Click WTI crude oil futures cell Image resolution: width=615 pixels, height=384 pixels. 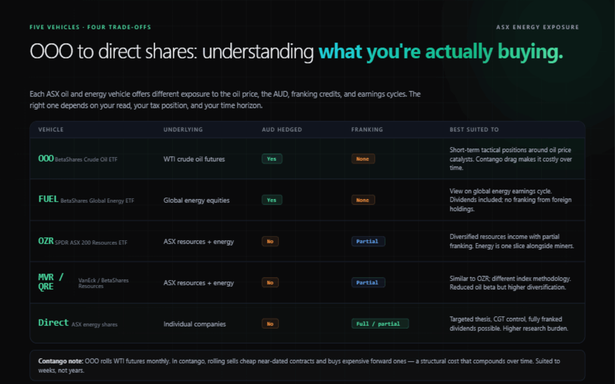[194, 159]
